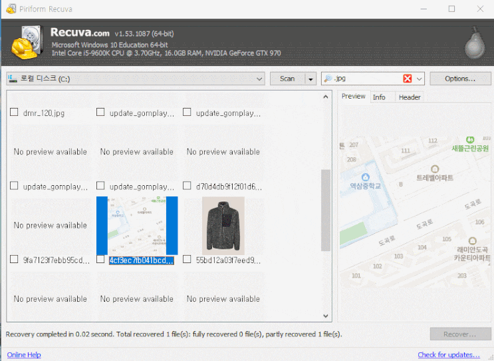The width and height of the screenshot is (494, 361).
Task: Click the file list scroll up arrow
Action: click(x=326, y=97)
